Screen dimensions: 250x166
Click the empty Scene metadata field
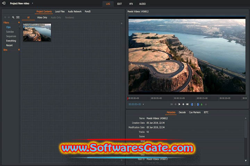click(194, 137)
